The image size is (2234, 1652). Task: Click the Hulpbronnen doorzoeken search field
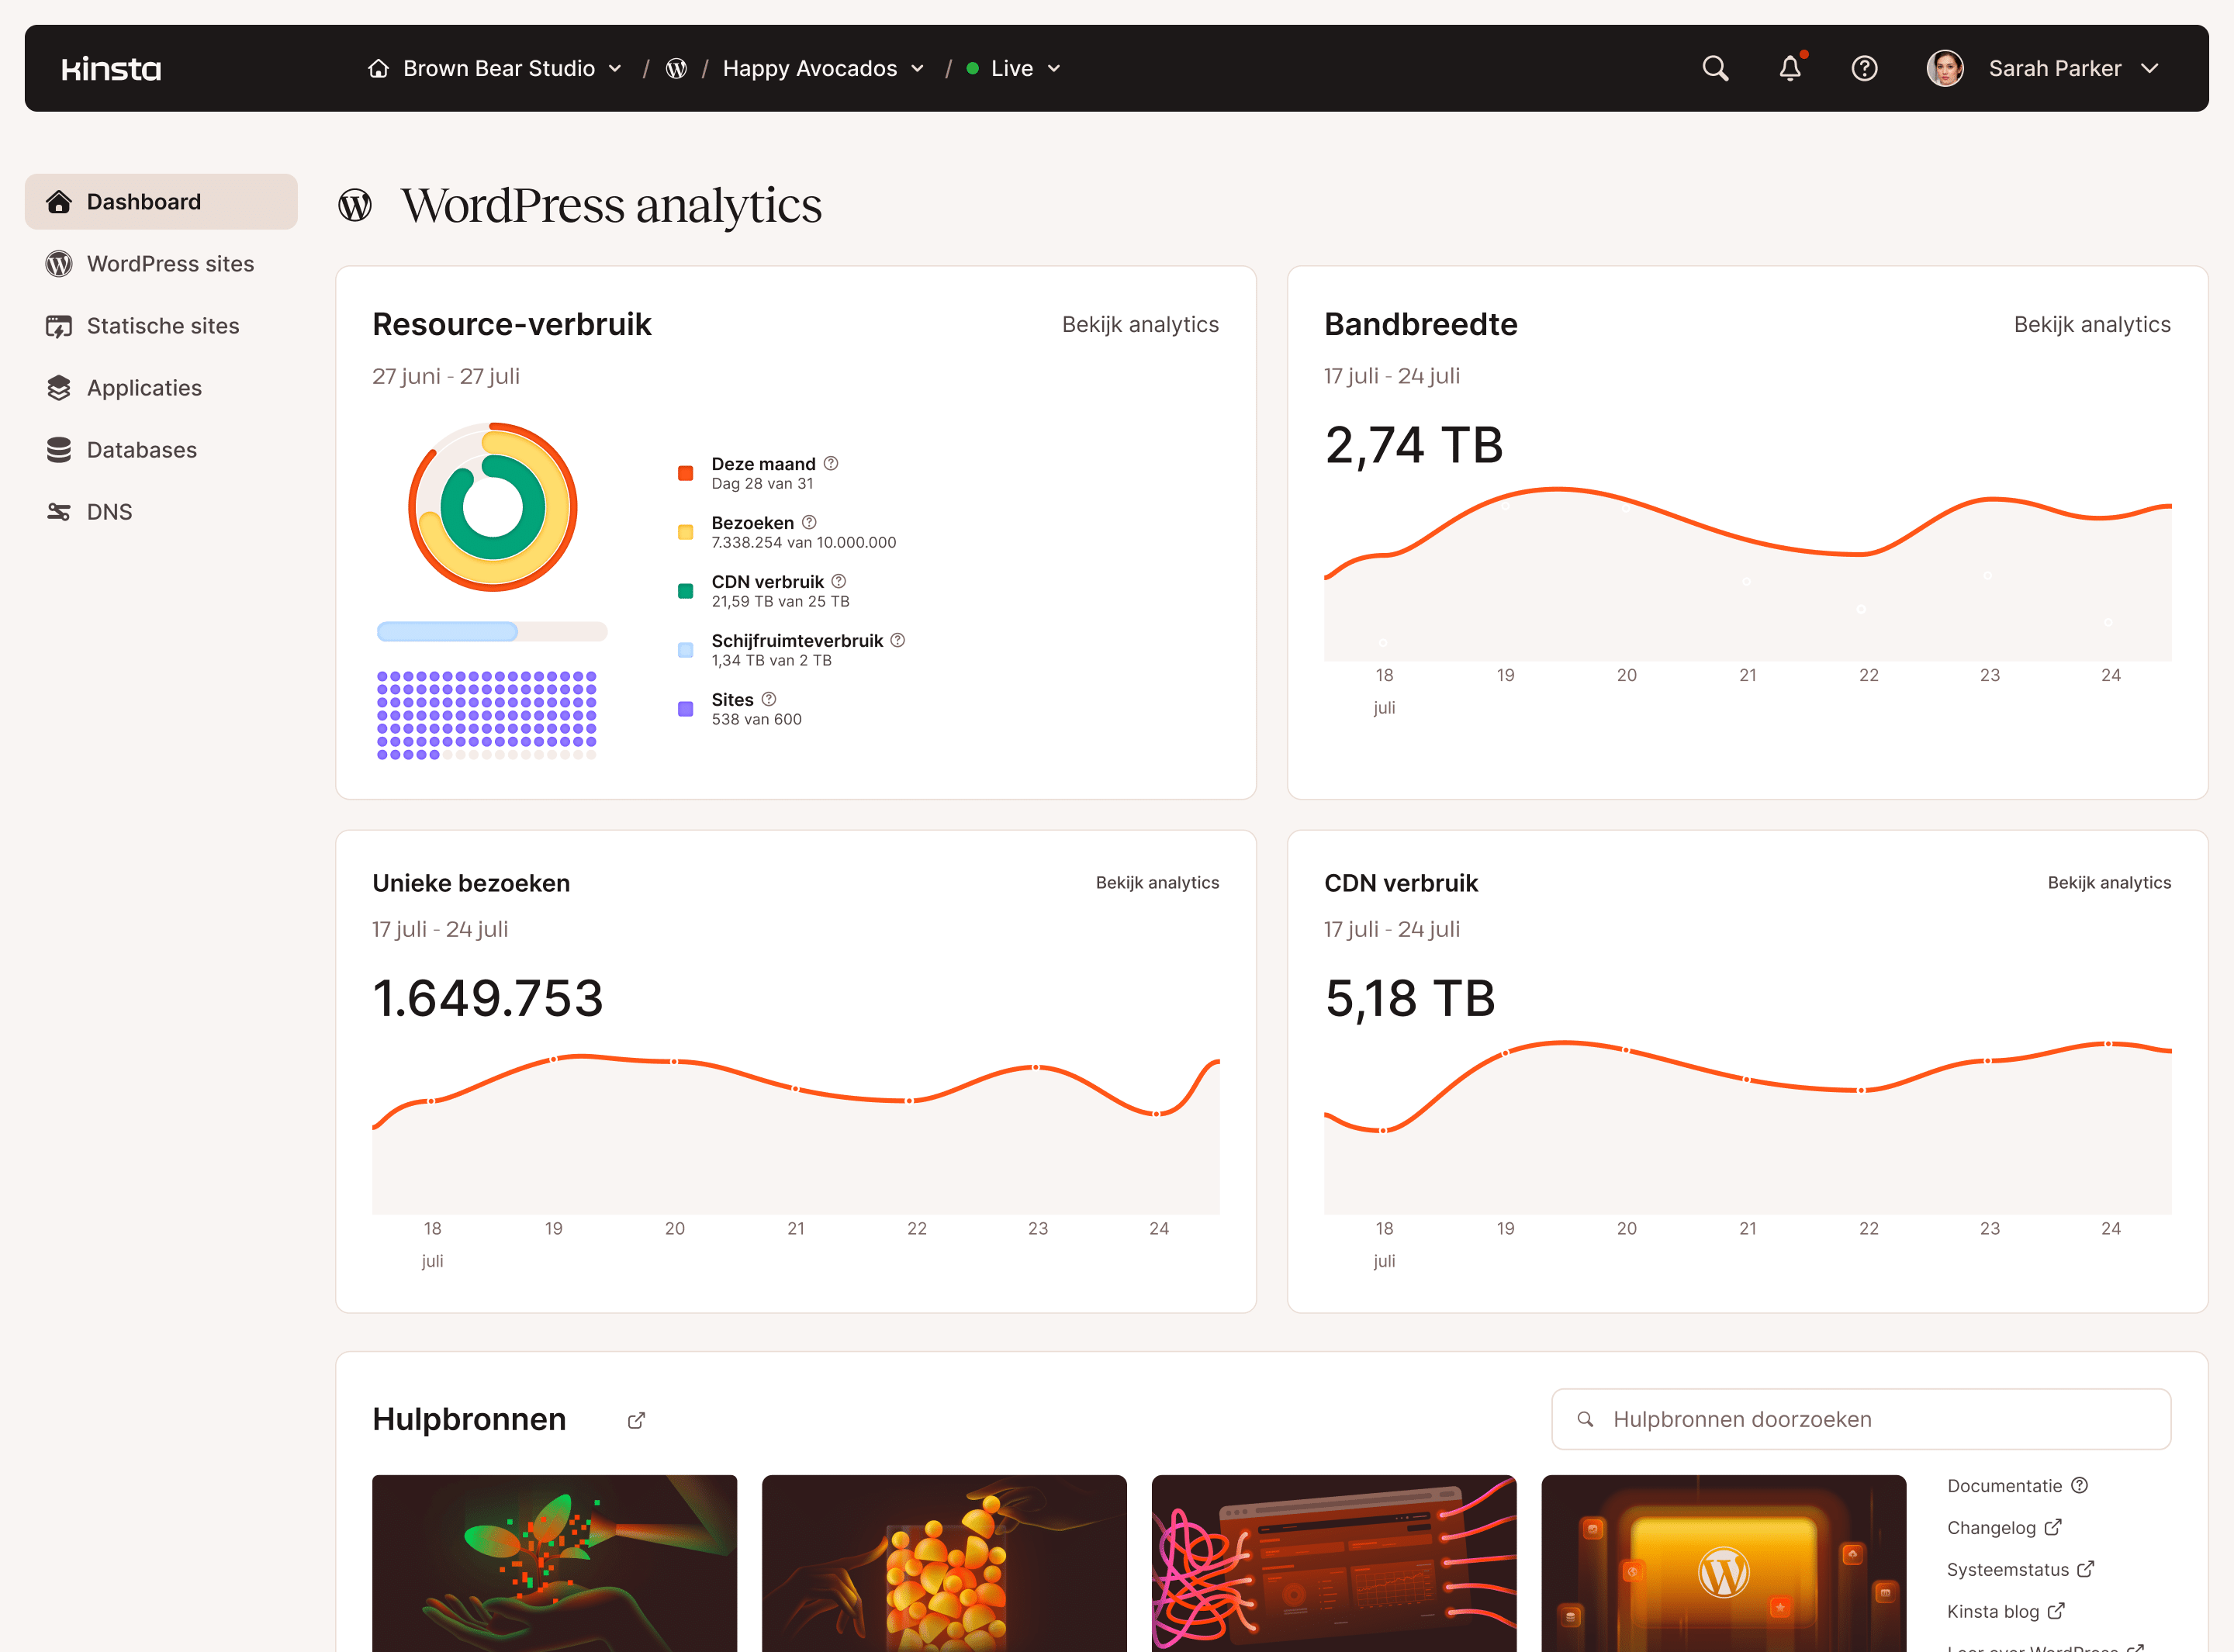[x=1860, y=1419]
